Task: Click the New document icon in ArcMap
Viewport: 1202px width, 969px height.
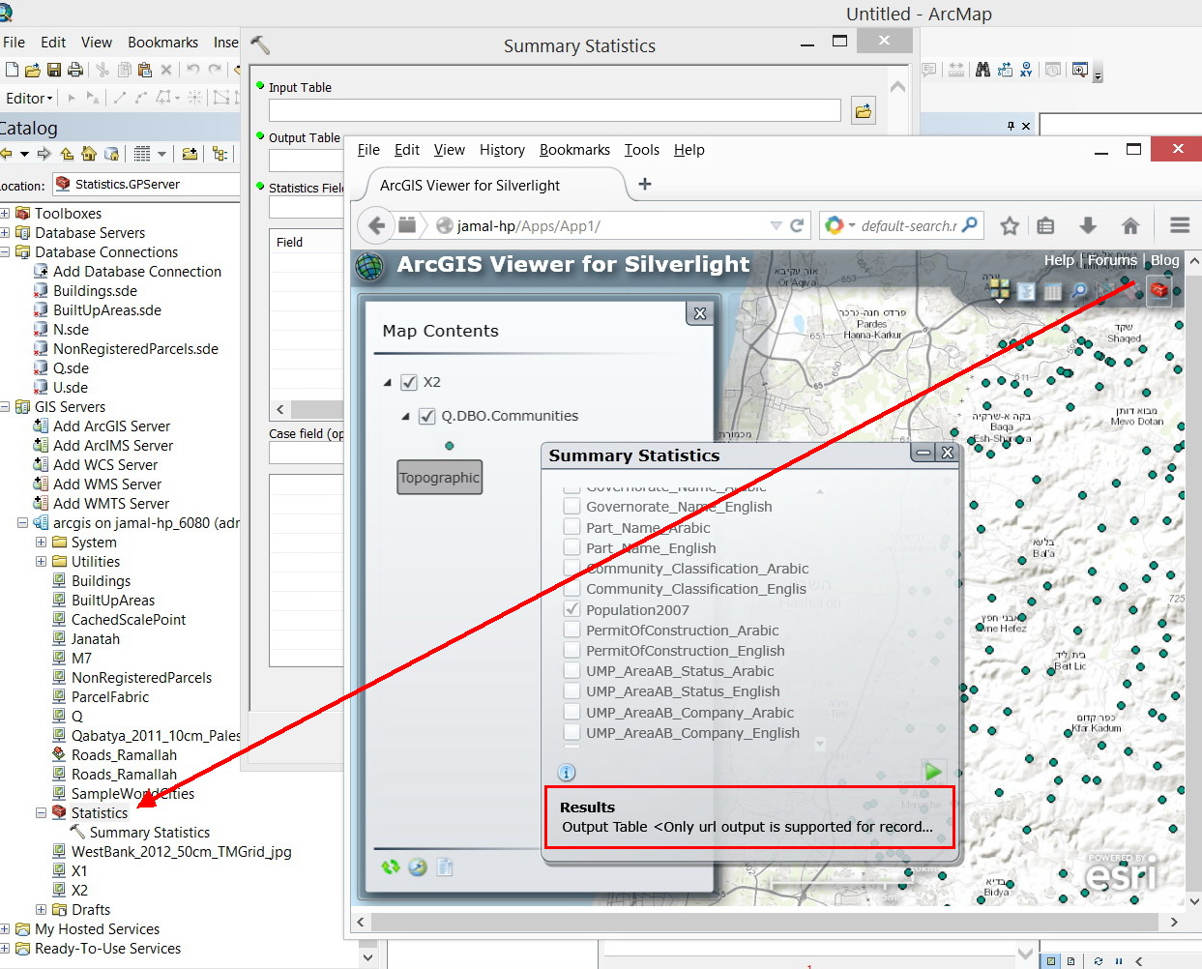Action: 12,70
